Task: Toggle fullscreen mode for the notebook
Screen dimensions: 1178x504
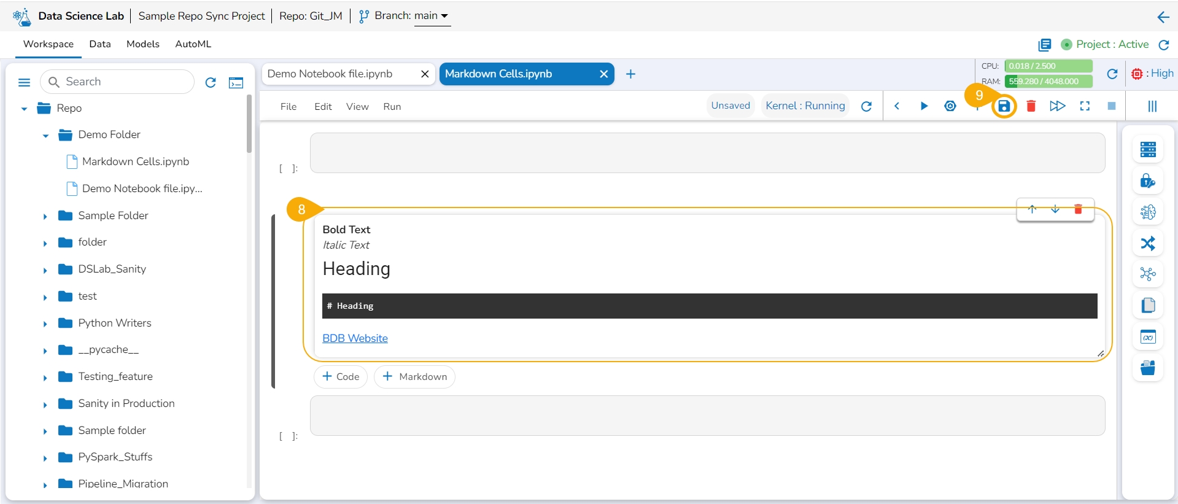Action: 1085,106
